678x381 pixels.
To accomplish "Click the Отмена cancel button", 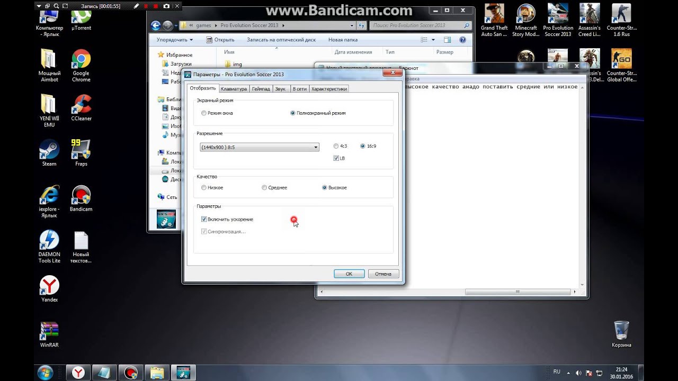I will 383,274.
